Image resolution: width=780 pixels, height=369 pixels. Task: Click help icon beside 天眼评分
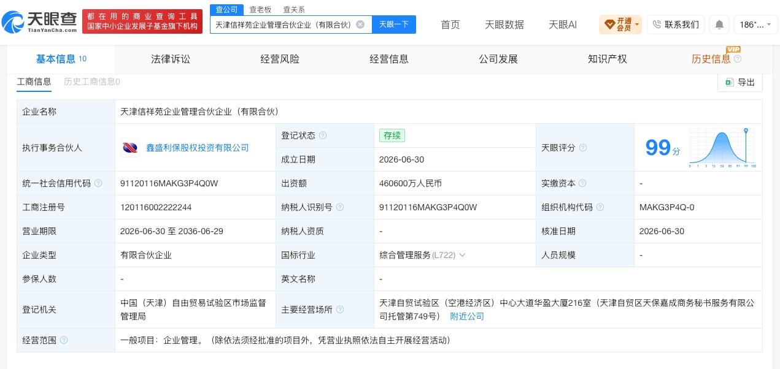point(583,148)
